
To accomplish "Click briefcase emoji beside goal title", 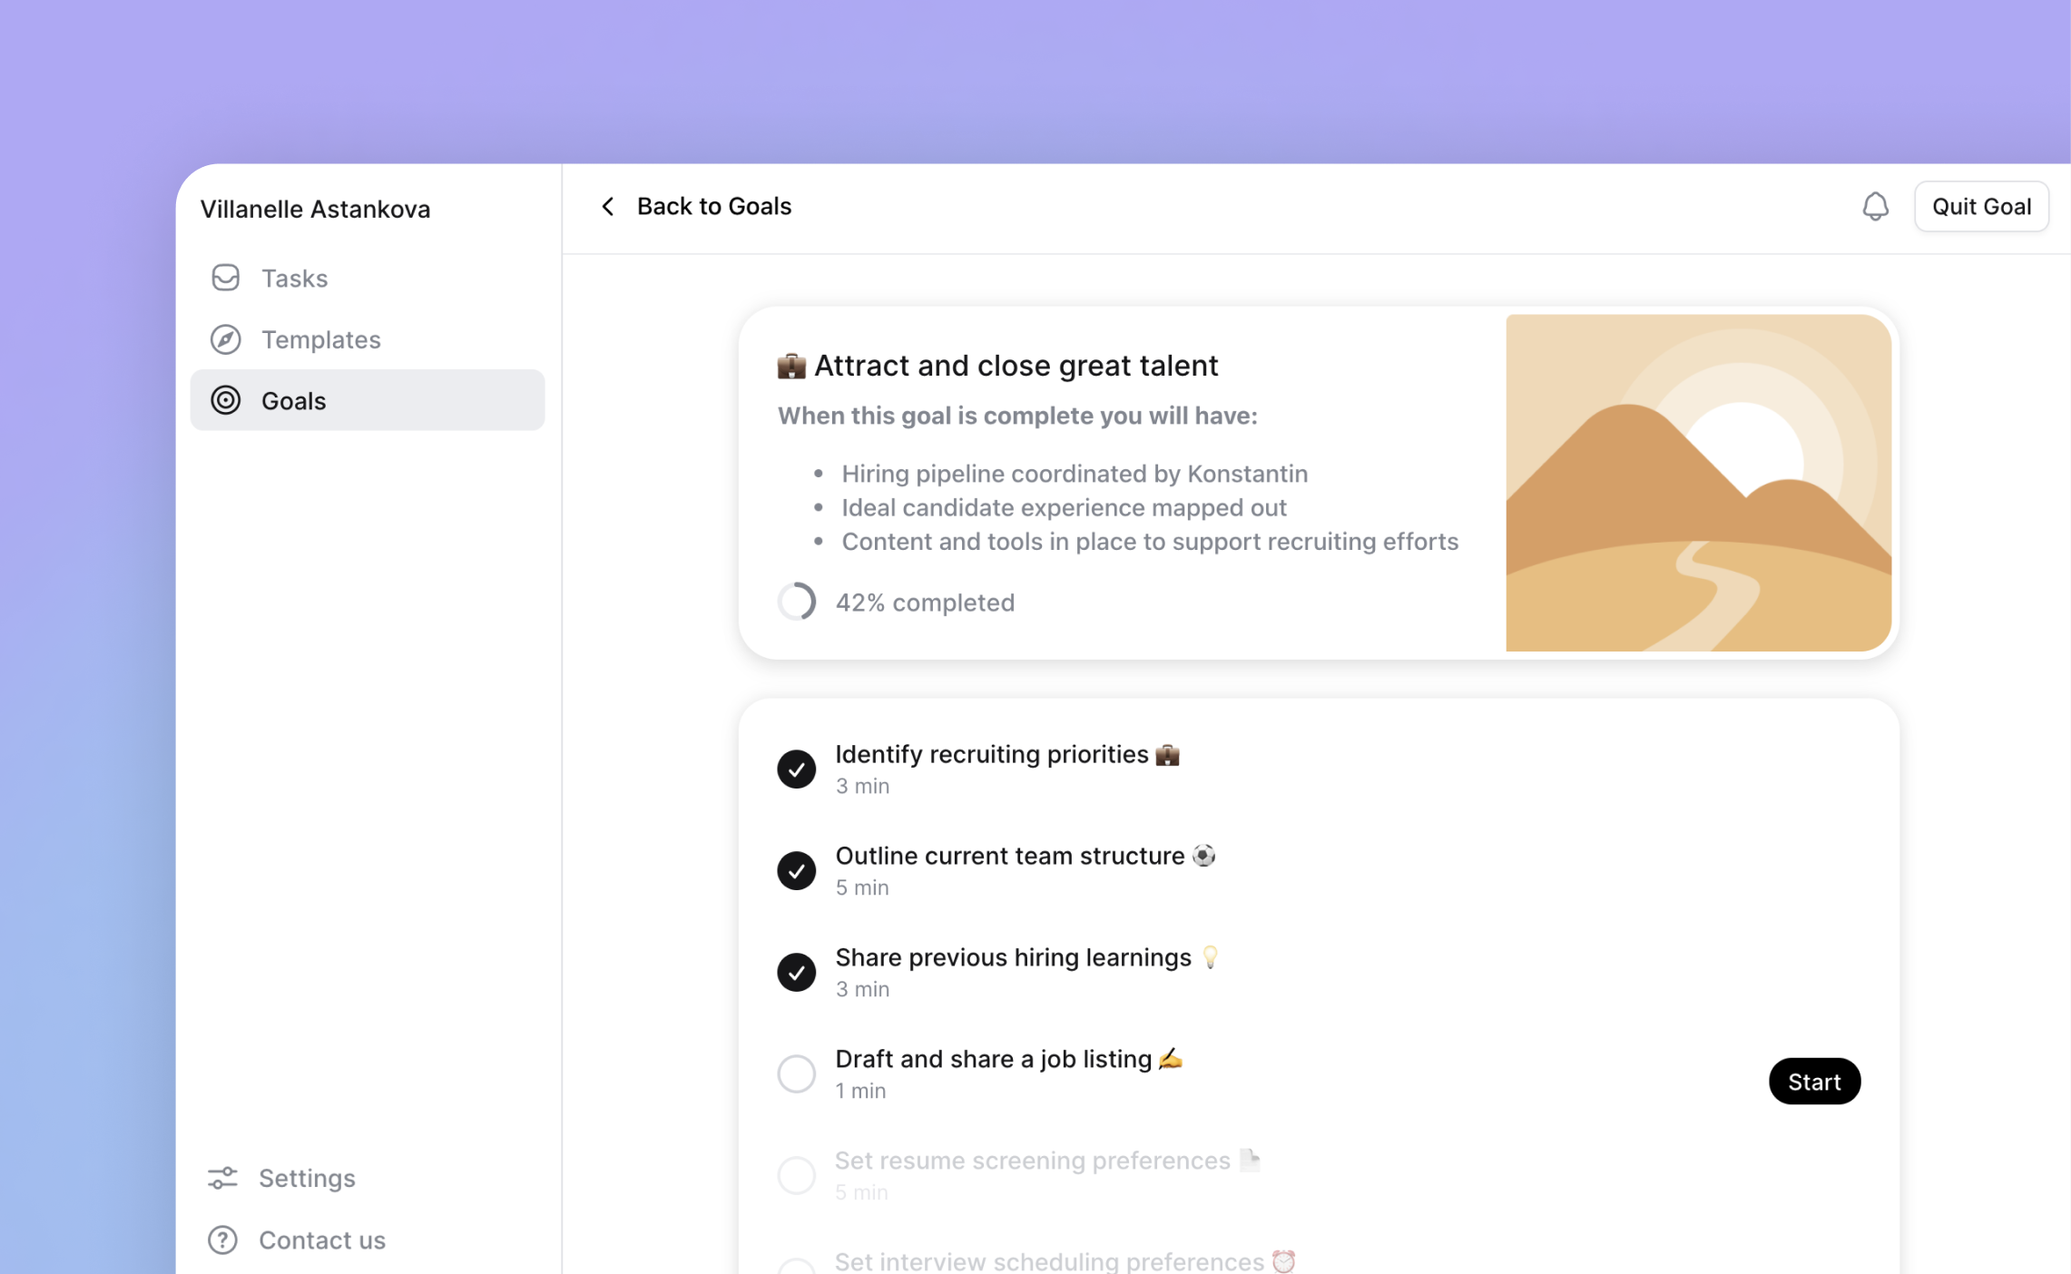I will pyautogui.click(x=791, y=366).
